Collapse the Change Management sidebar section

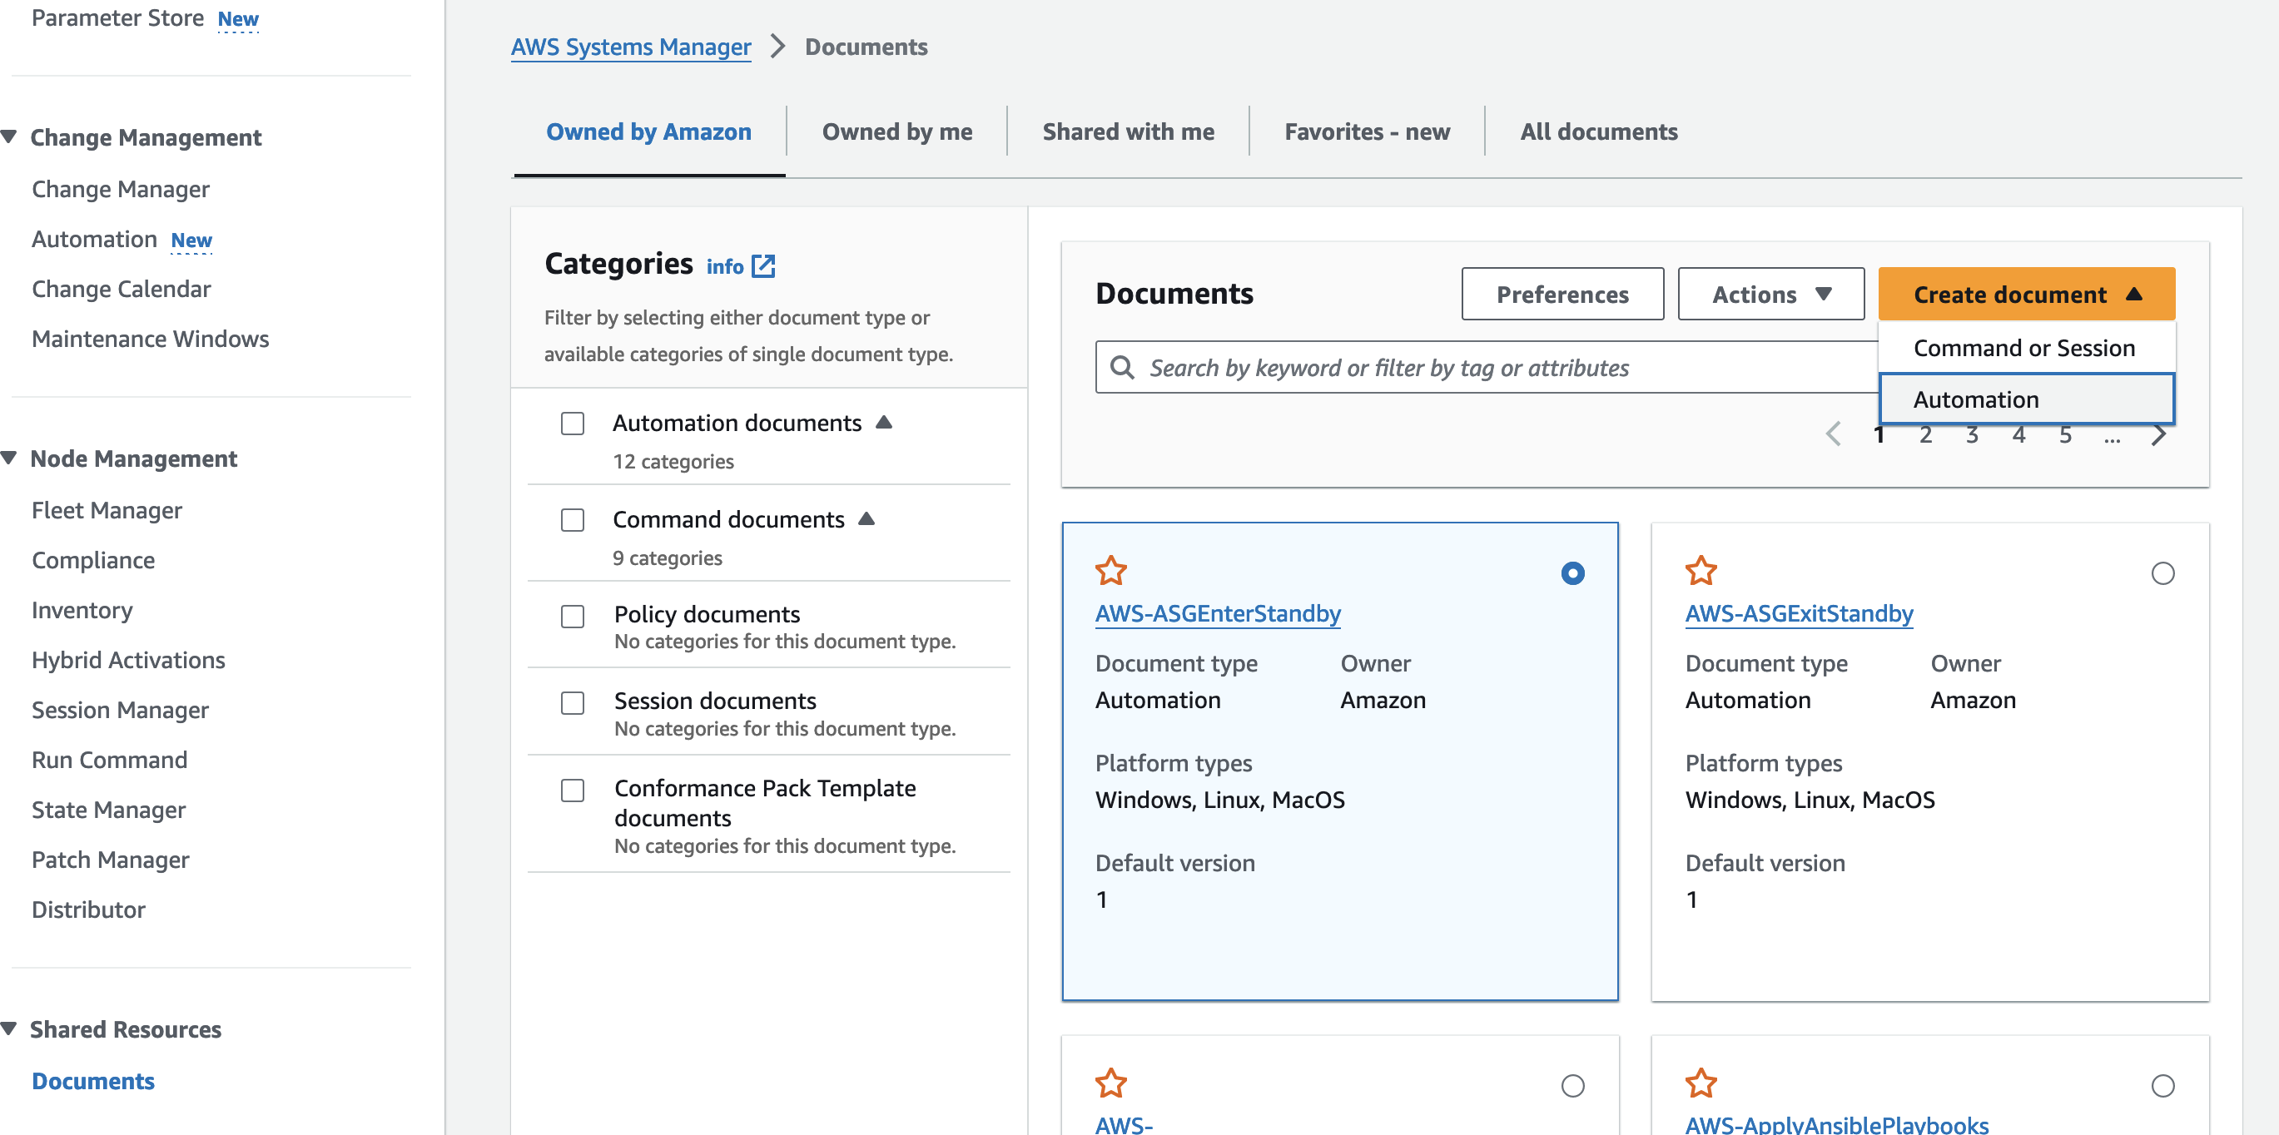click(10, 137)
